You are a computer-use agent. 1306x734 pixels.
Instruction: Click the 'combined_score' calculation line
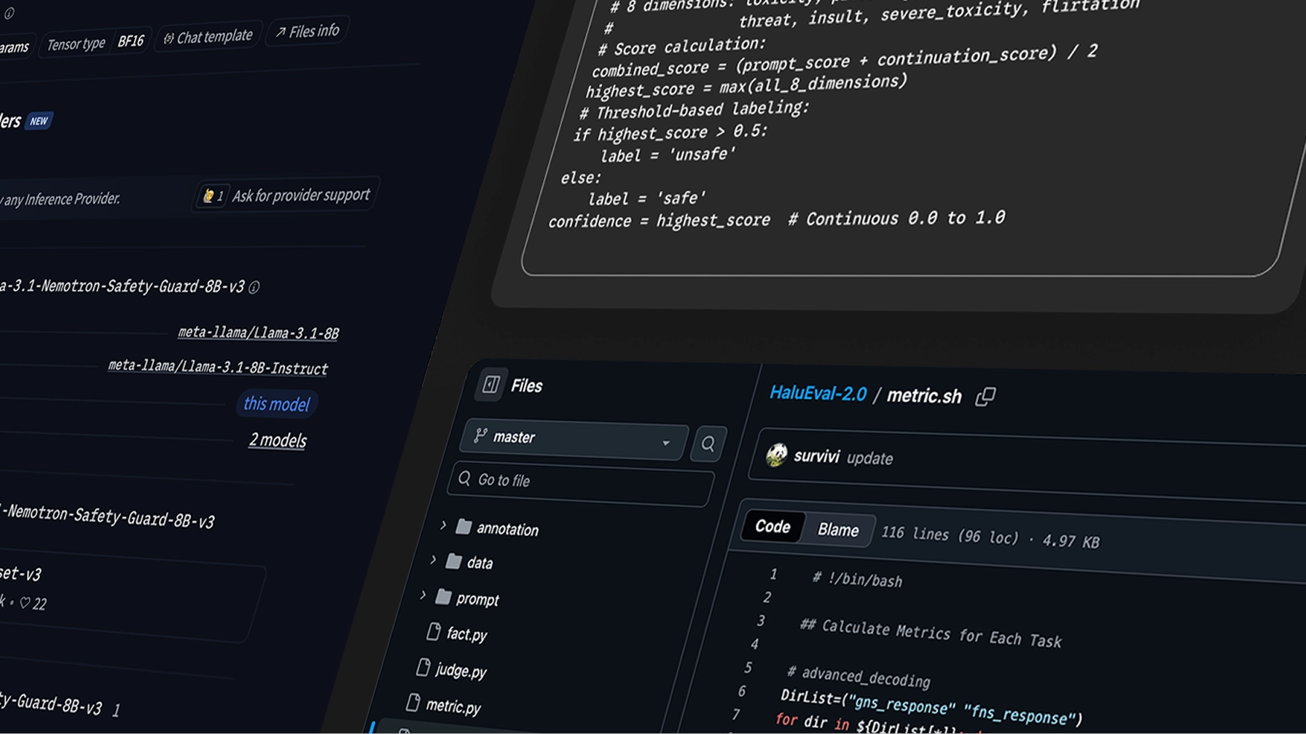click(844, 61)
